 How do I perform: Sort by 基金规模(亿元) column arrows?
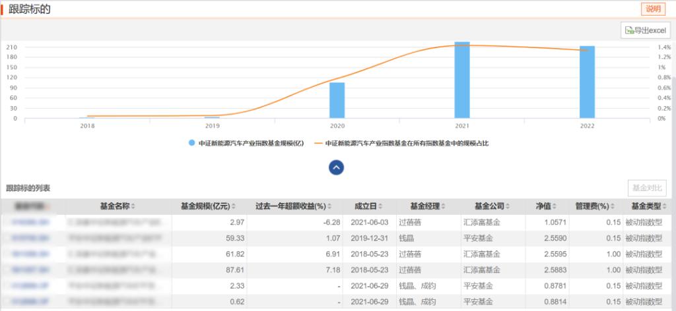click(x=234, y=207)
